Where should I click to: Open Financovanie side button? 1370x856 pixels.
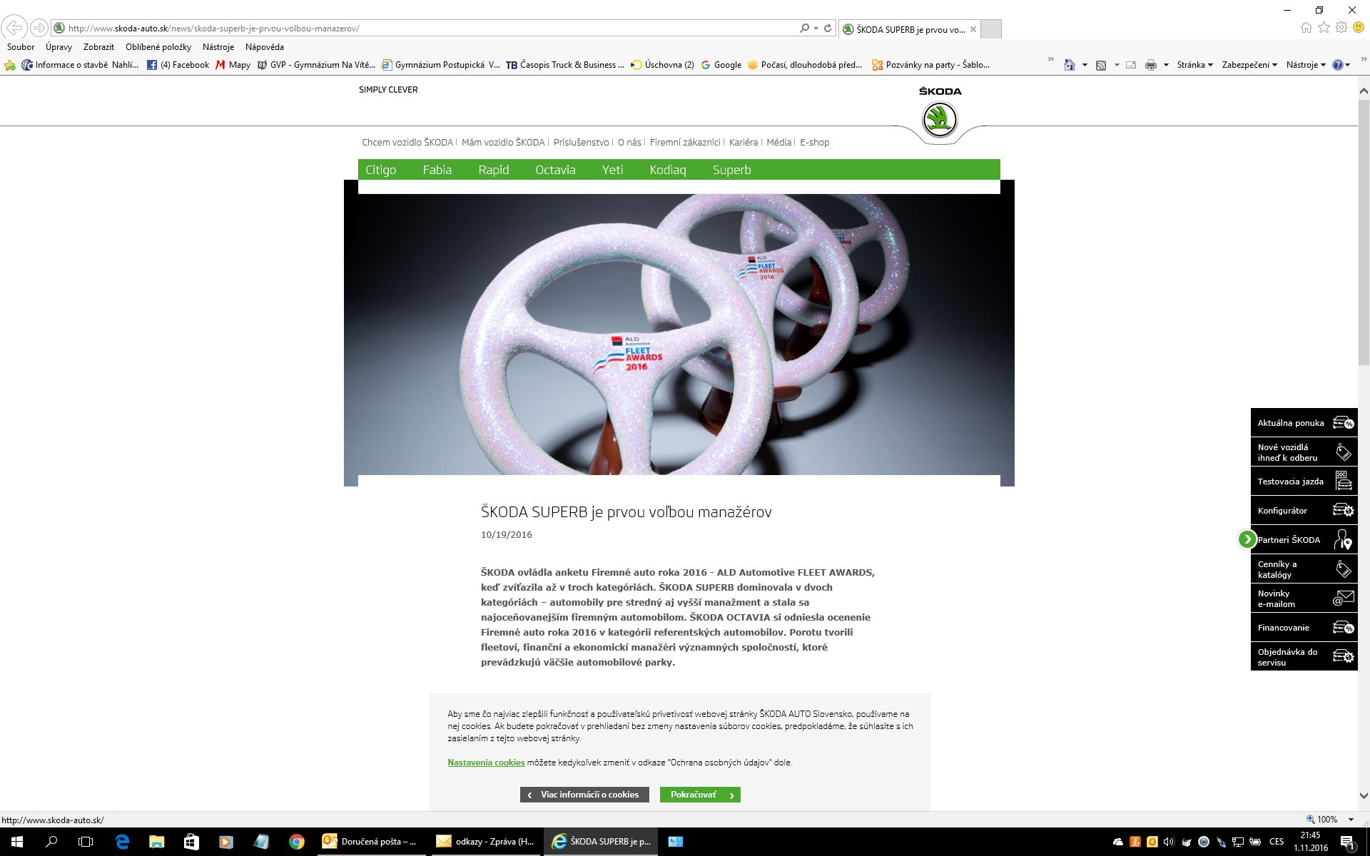tap(1304, 628)
